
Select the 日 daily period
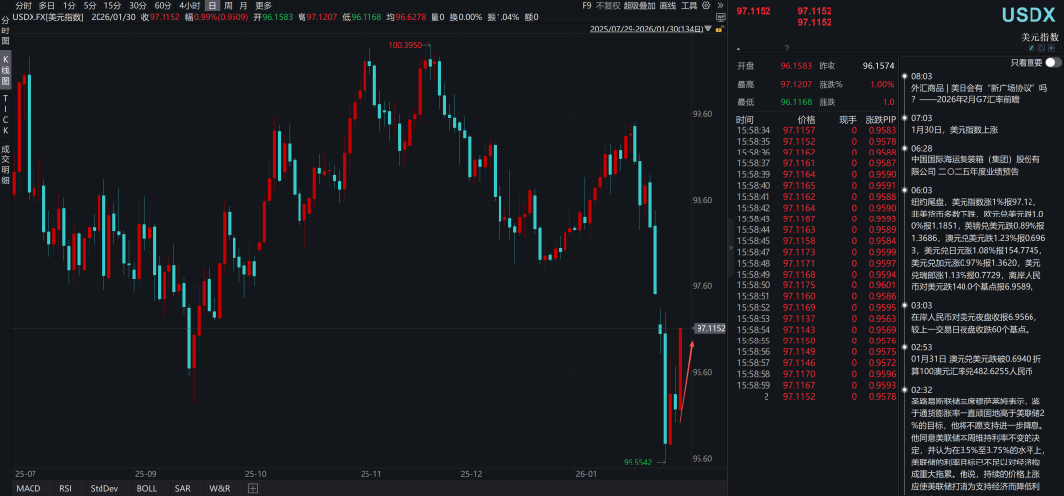tap(212, 6)
